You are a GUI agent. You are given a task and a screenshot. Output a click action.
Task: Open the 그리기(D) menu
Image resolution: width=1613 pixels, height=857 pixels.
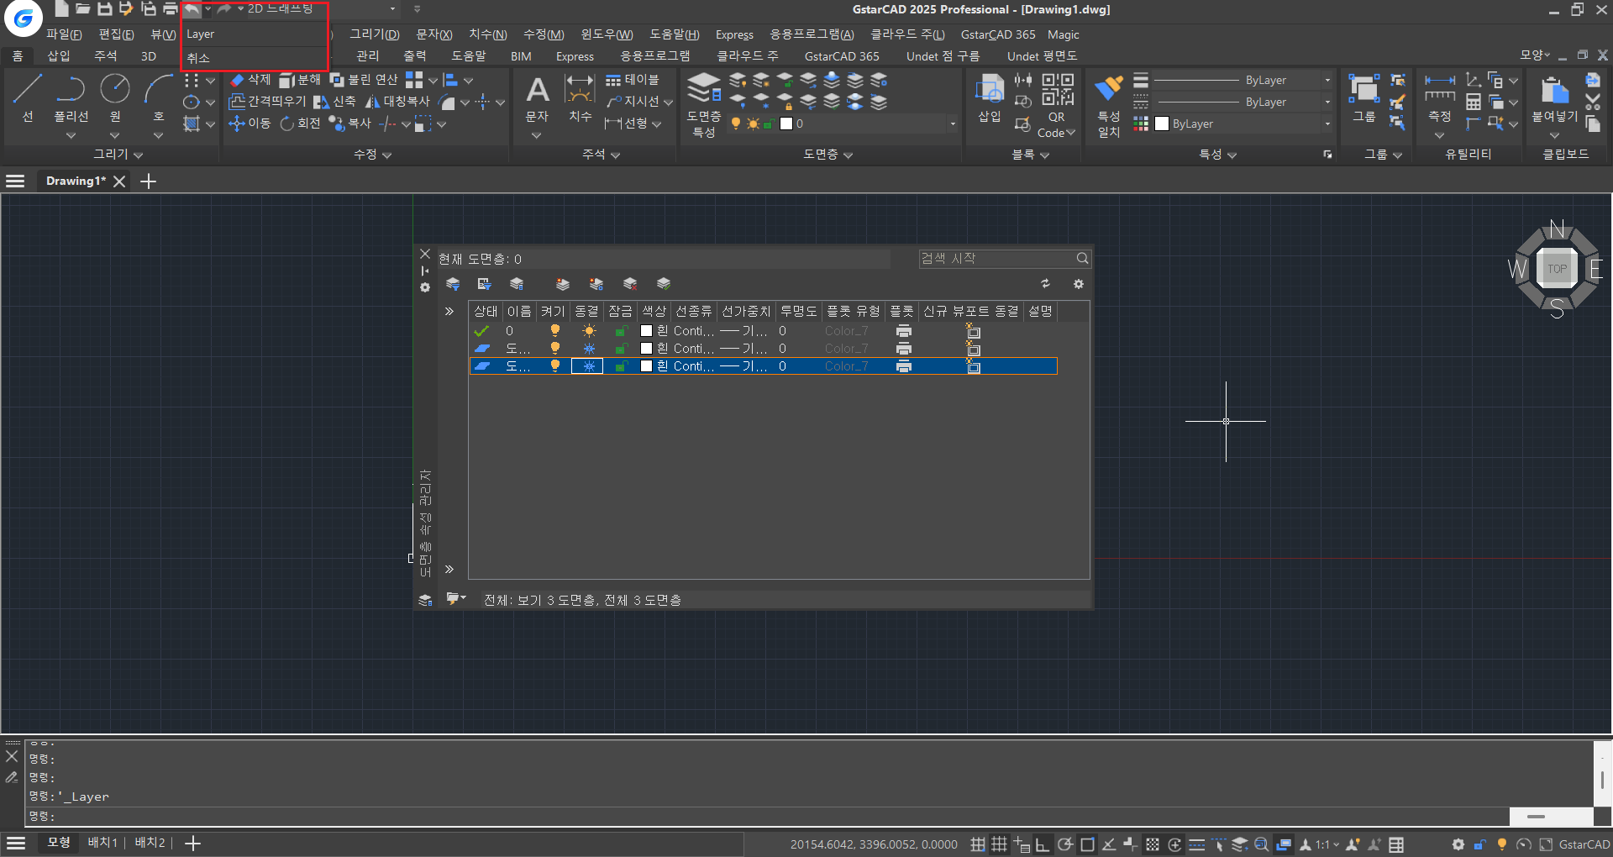tap(375, 34)
